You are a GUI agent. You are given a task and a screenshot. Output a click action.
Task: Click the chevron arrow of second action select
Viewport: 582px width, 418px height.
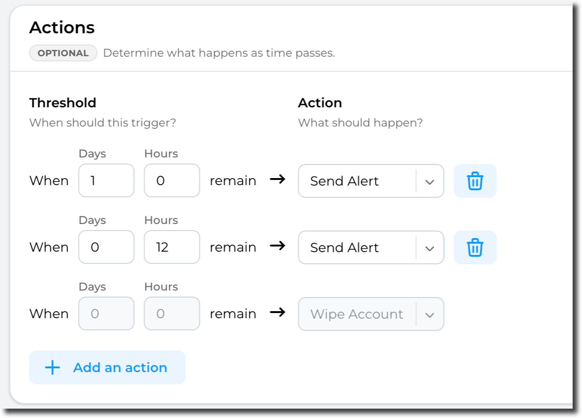(430, 248)
